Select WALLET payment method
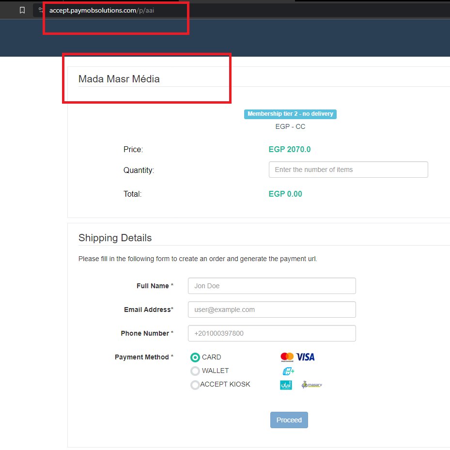Image resolution: width=450 pixels, height=450 pixels. (195, 371)
